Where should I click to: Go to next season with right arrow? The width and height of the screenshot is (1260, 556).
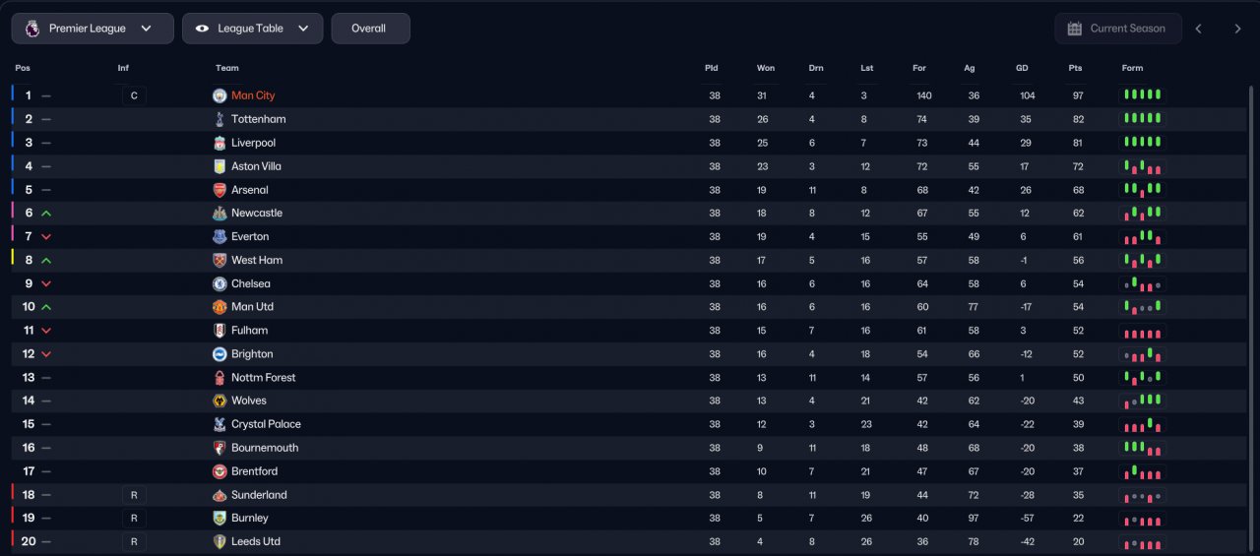[x=1237, y=29]
